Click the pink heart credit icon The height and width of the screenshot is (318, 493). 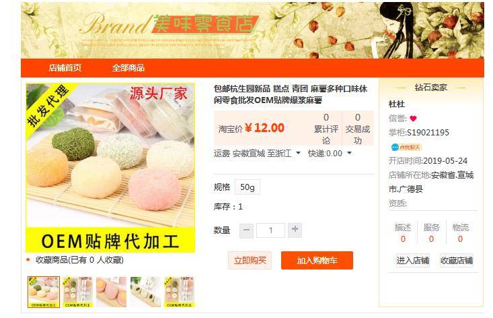pos(413,119)
